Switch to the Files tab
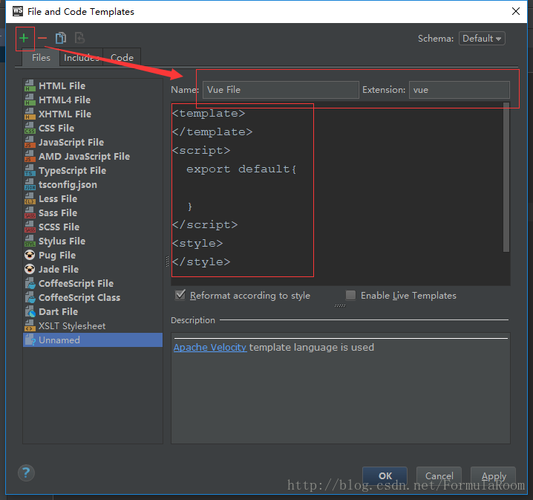Viewport: 533px width, 500px height. (x=41, y=57)
